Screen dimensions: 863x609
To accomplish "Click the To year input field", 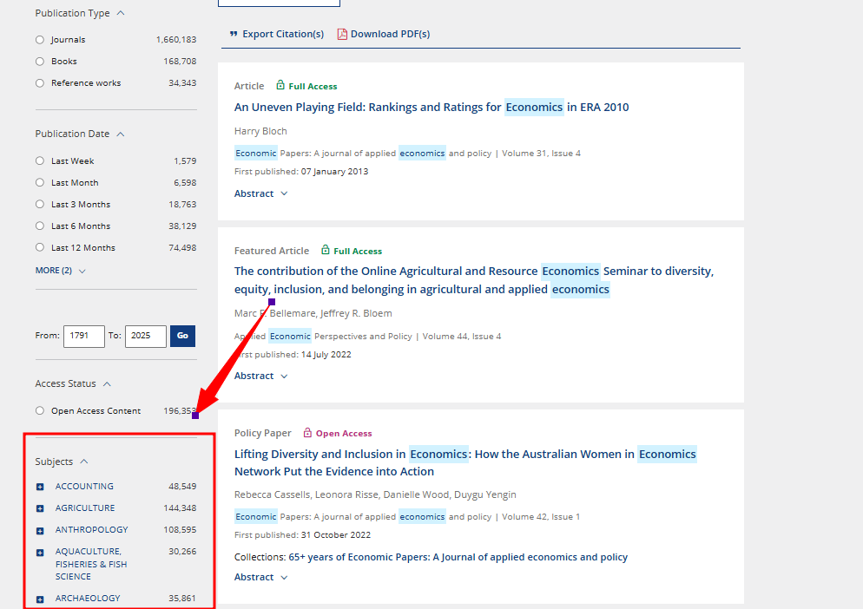I will (x=145, y=336).
